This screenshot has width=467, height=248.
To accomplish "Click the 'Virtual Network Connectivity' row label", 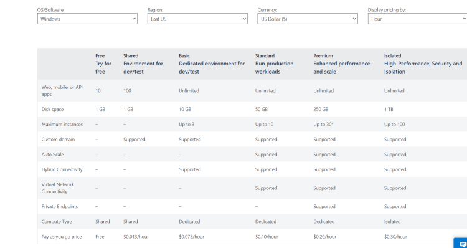I will pos(58,188).
